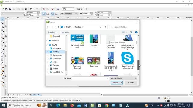Screen dimensions: 193x108
Task: Open the Application launcher toolbar icon
Action: click(x=52, y=9)
